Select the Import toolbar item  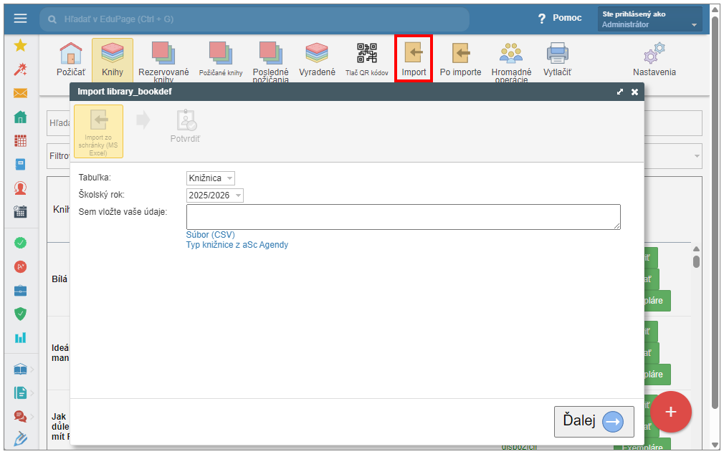point(414,59)
